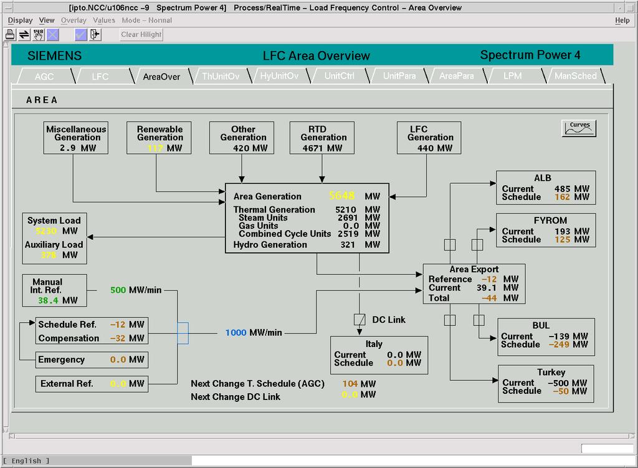638x468 pixels.
Task: Select the Renewable Generation 117 MW value
Action: click(155, 148)
